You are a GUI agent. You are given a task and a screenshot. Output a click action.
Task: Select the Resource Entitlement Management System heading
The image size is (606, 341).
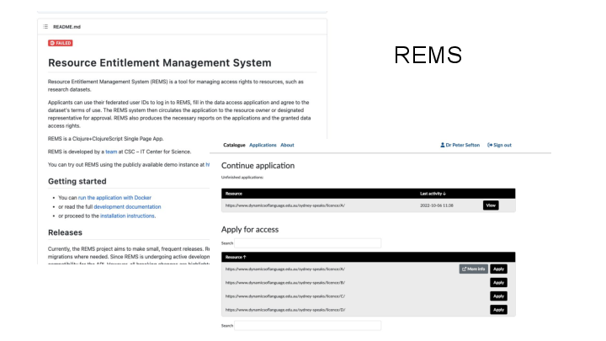(x=160, y=62)
